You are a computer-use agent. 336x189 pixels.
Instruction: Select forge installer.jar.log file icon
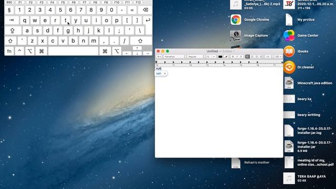[x=289, y=131]
